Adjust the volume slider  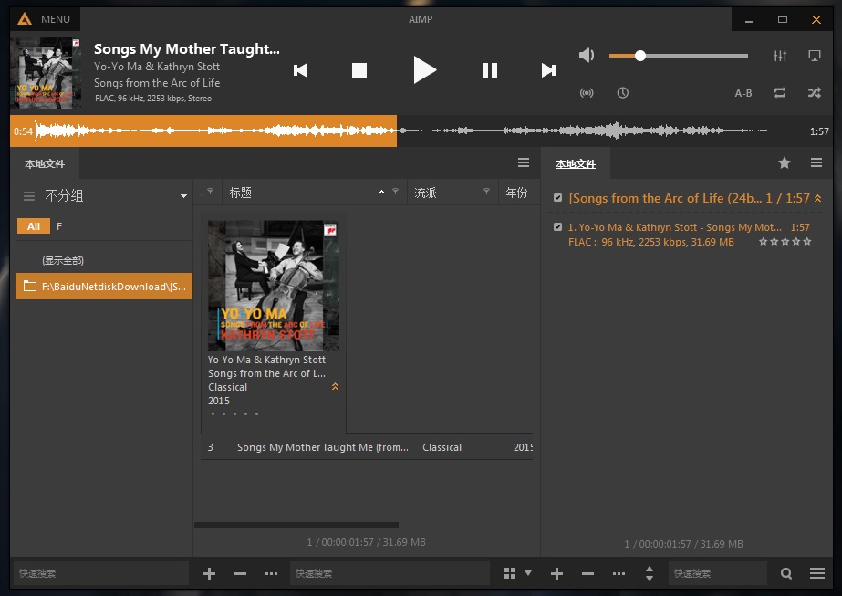pos(640,56)
